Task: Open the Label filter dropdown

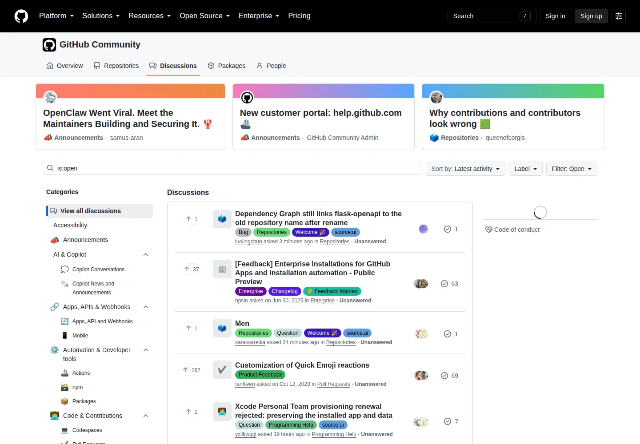Action: tap(525, 169)
